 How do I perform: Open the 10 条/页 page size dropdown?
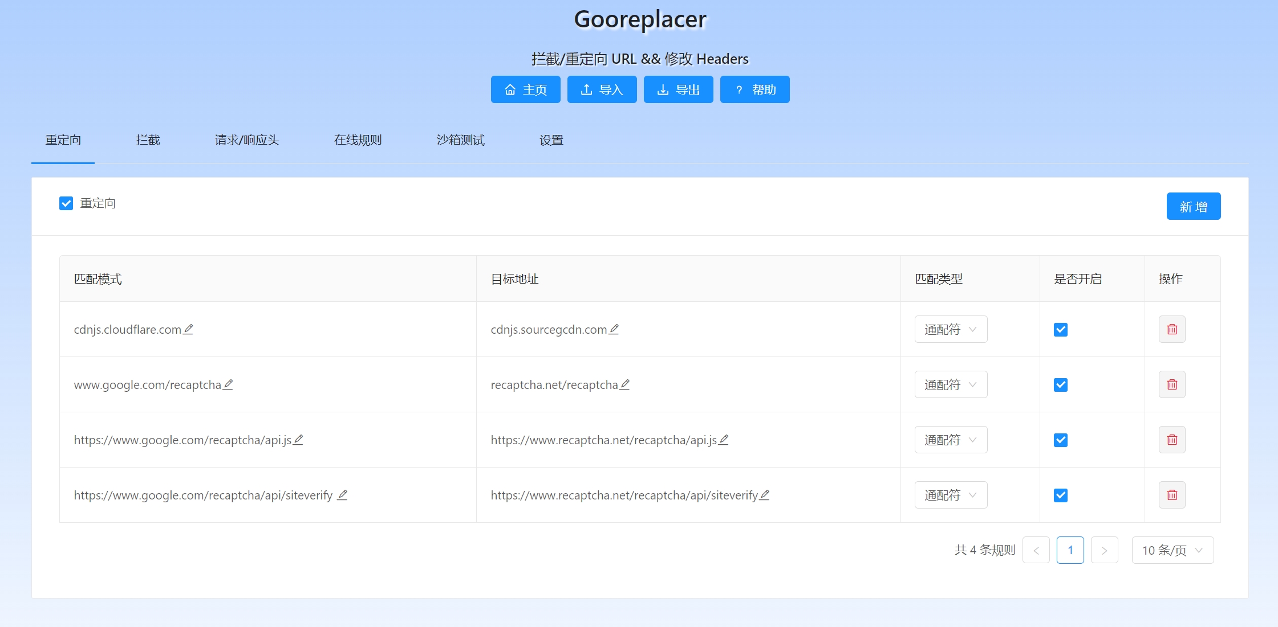coord(1172,550)
